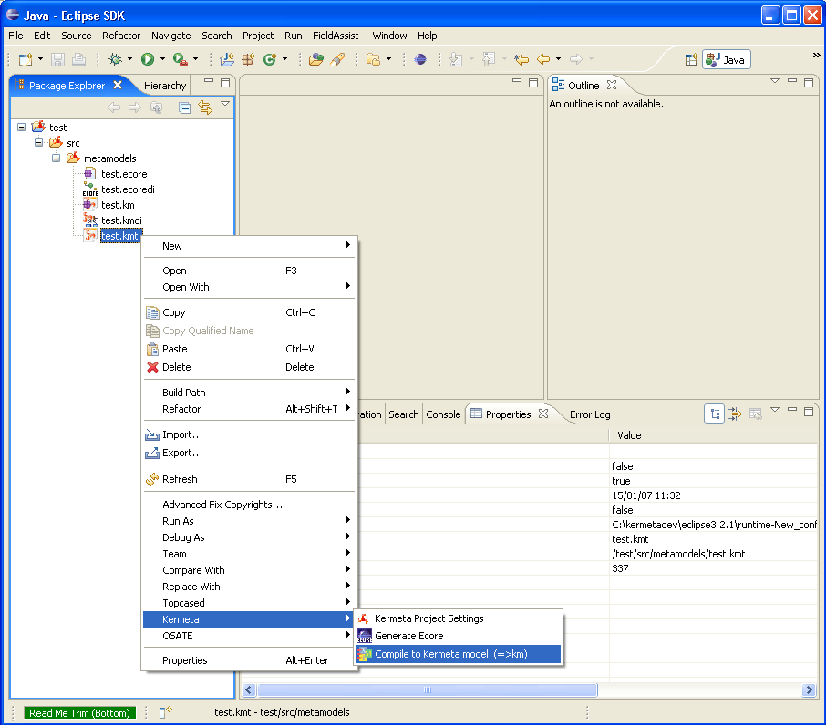Screen dimensions: 826x725
Task: Select test.kmdi file in the tree
Action: click(121, 220)
